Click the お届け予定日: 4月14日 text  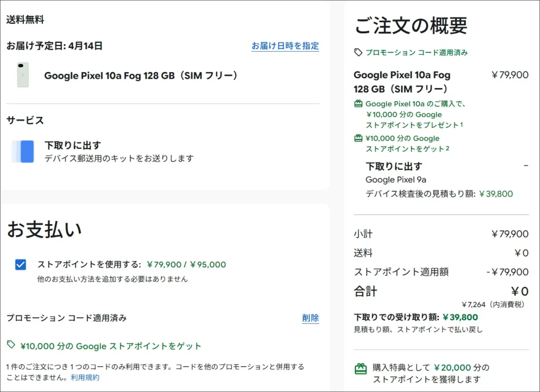coord(54,46)
